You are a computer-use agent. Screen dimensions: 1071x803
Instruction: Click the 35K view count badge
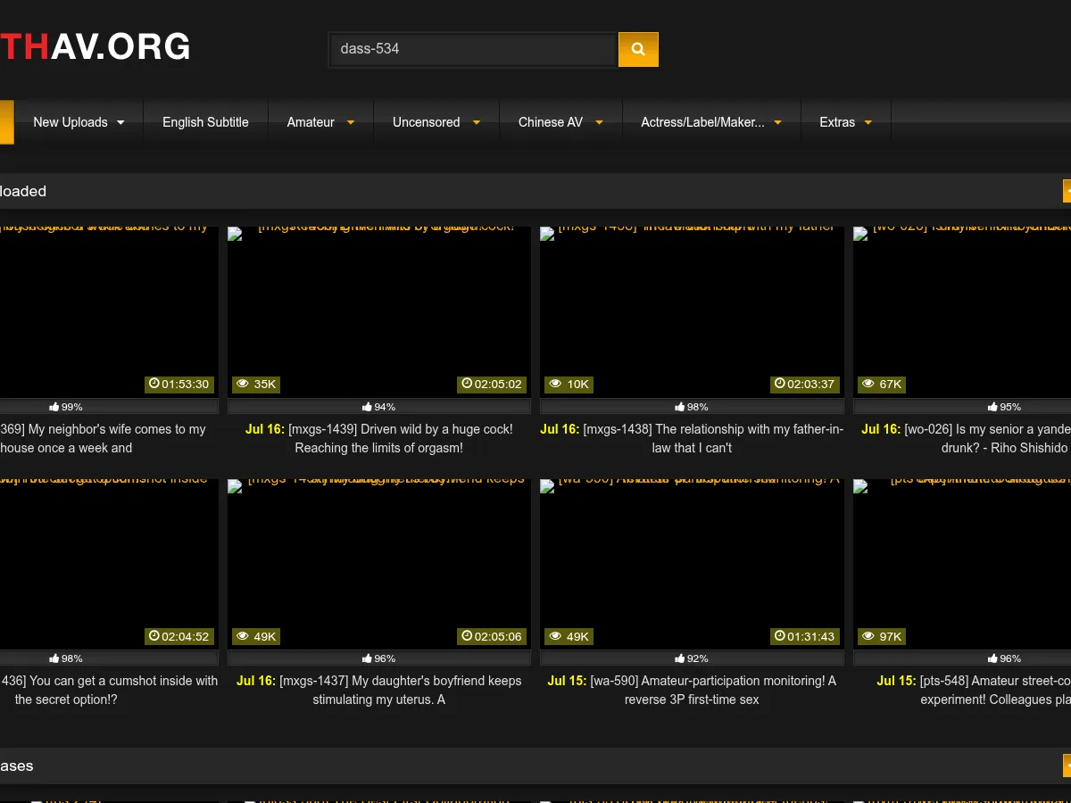pyautogui.click(x=256, y=385)
